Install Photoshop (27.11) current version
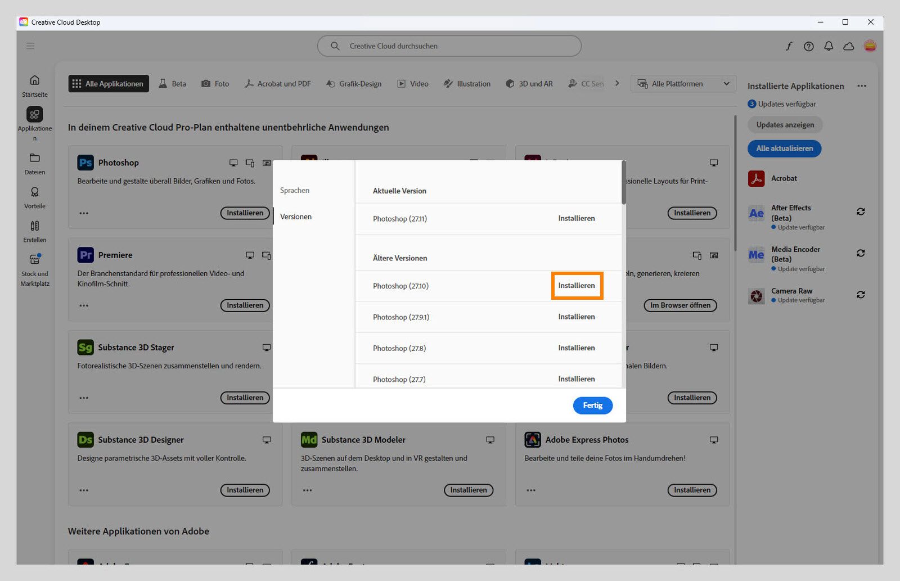This screenshot has width=900, height=581. (x=577, y=218)
